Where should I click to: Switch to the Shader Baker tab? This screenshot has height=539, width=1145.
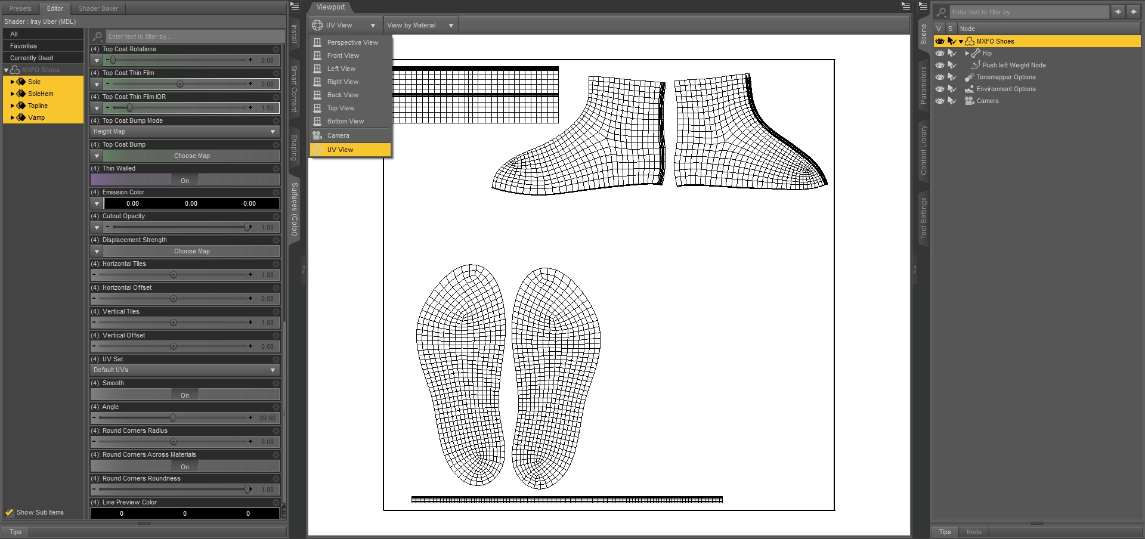pyautogui.click(x=98, y=8)
